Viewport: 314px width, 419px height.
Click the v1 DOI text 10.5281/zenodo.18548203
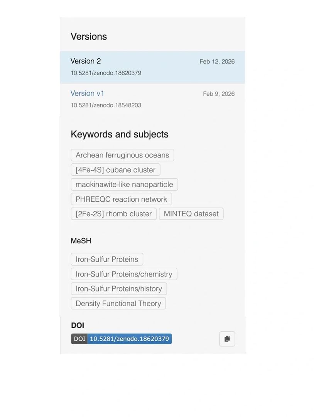click(x=106, y=105)
